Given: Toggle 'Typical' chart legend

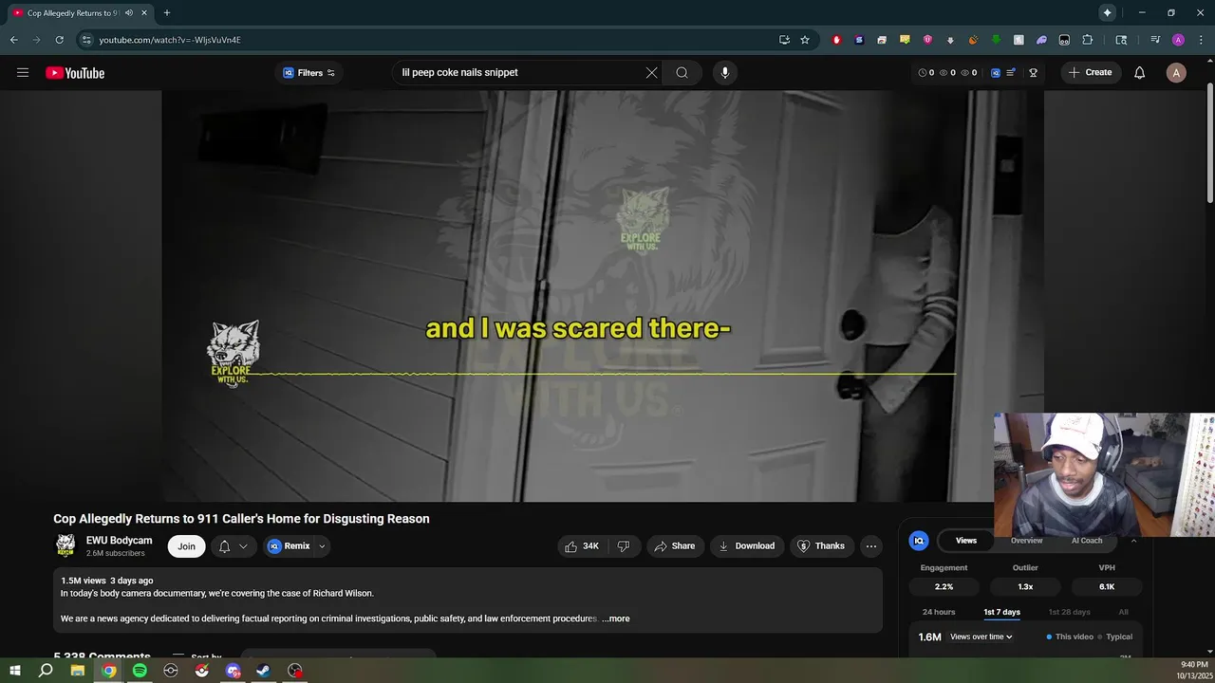Looking at the screenshot, I should pos(1115,637).
